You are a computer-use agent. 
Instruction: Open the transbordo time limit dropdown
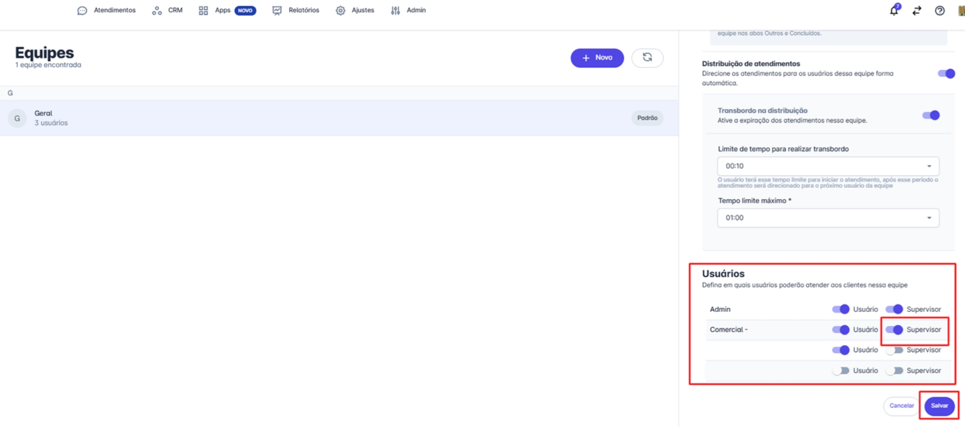pyautogui.click(x=828, y=166)
